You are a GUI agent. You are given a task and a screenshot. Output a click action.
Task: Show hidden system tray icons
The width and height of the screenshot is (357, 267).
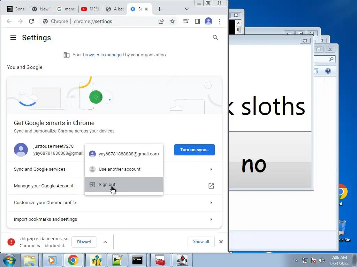point(296,260)
